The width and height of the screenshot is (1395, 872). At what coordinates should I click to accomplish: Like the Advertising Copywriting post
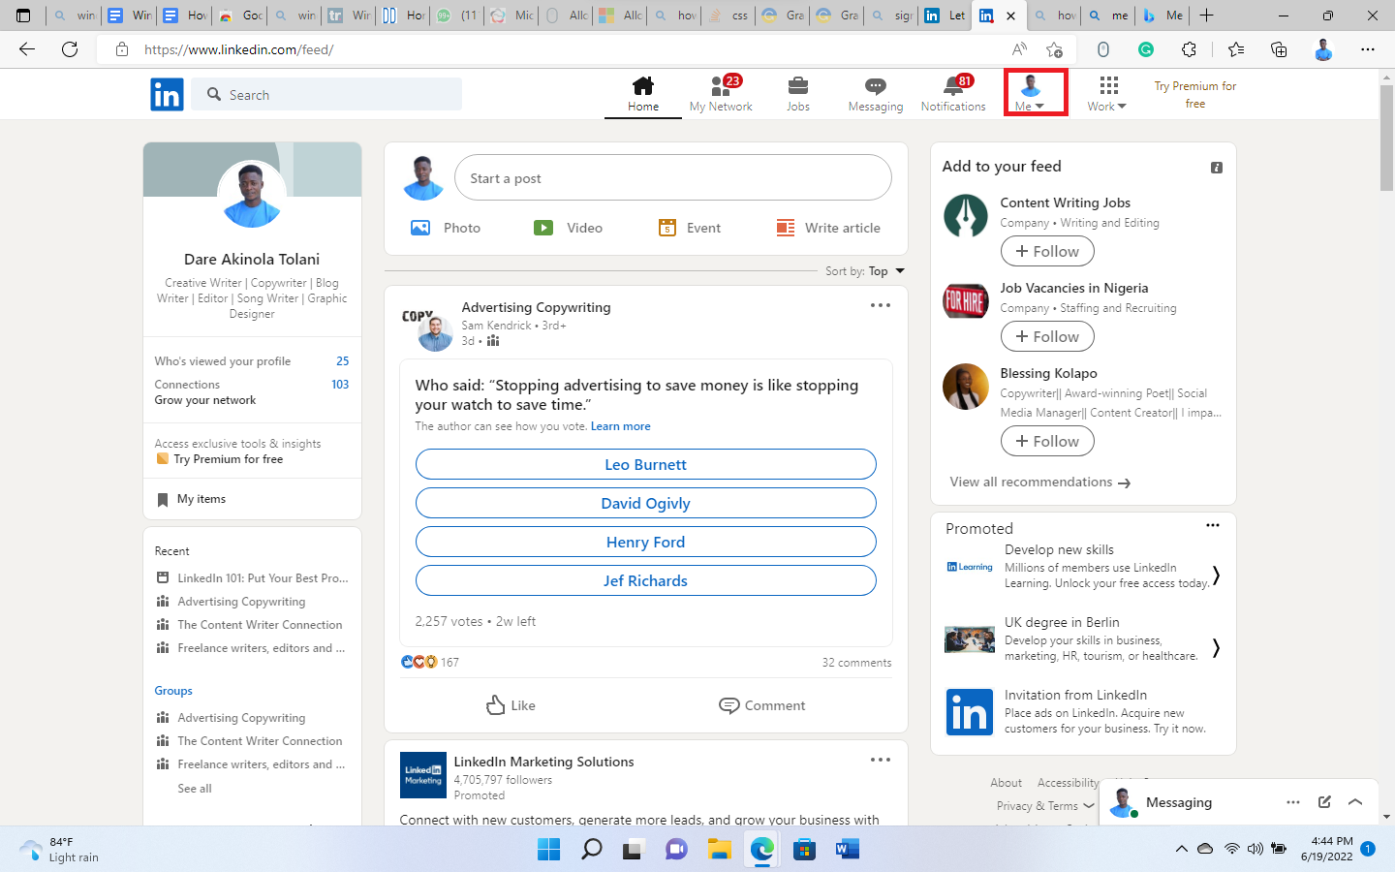(511, 705)
